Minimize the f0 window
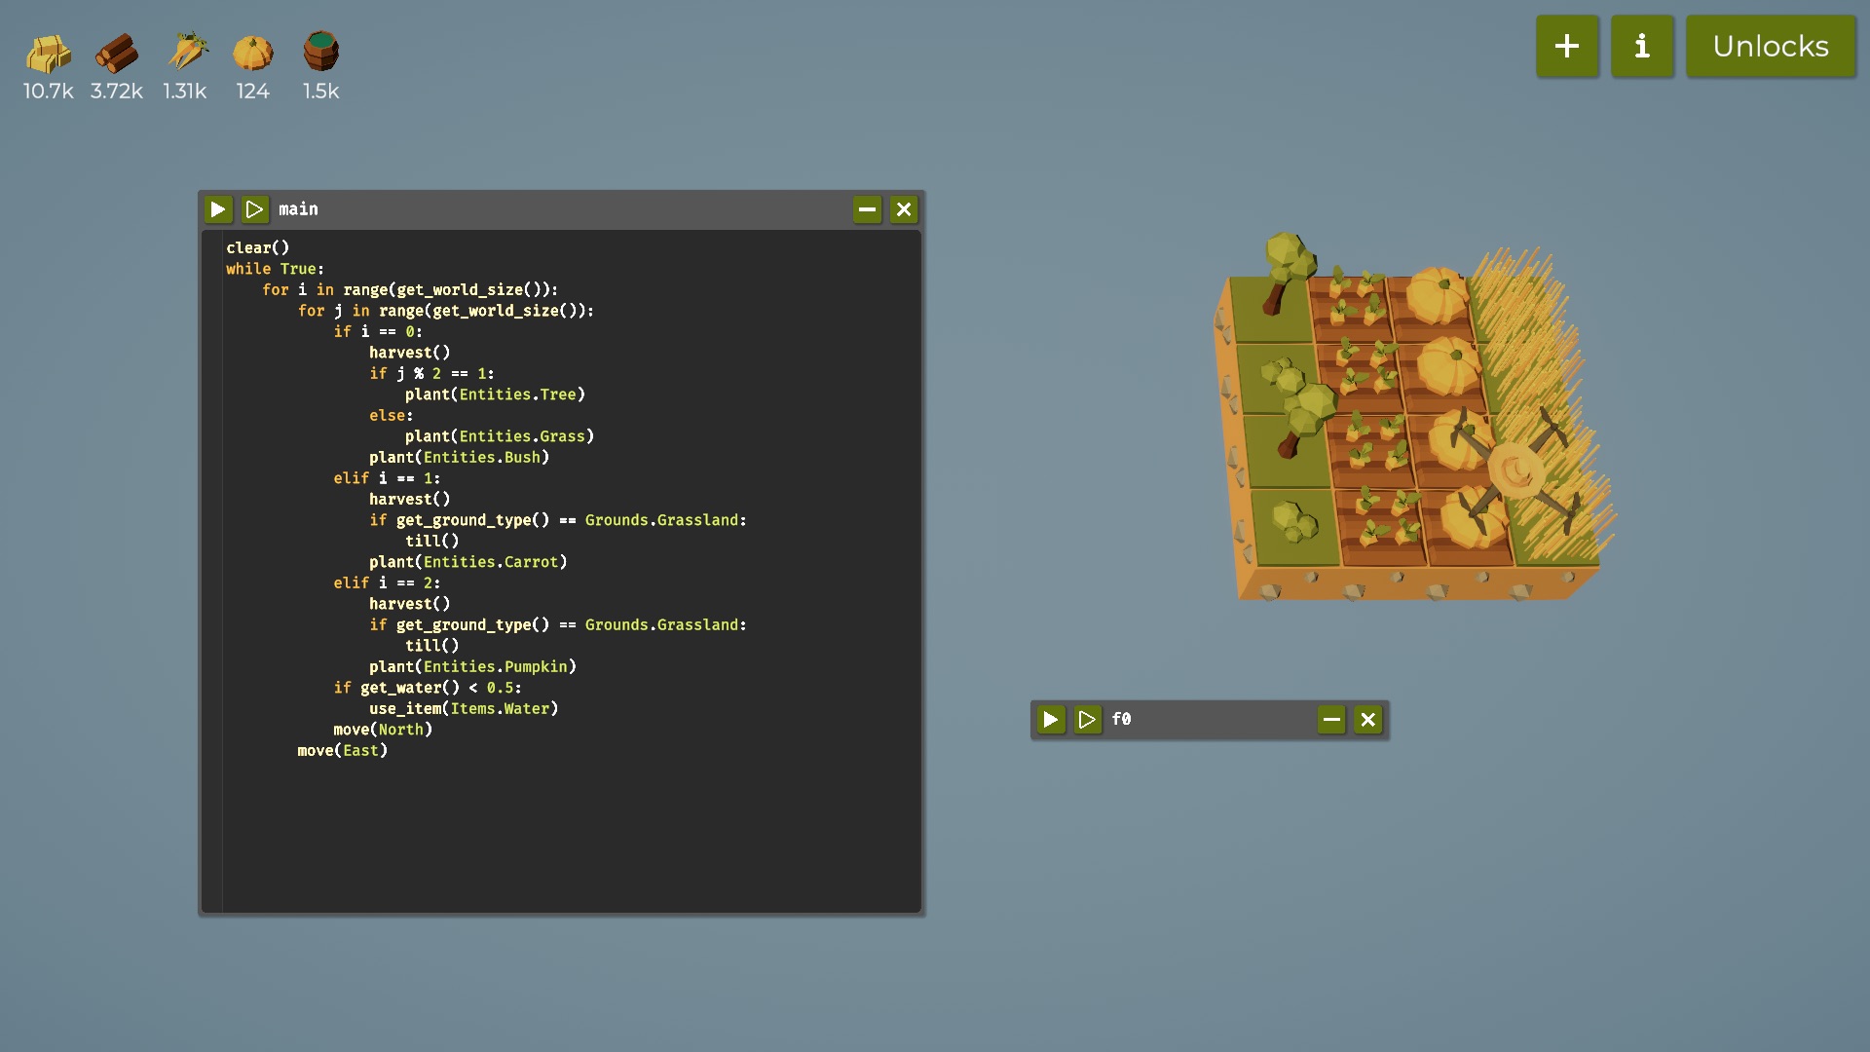The width and height of the screenshot is (1870, 1052). pos(1331,720)
